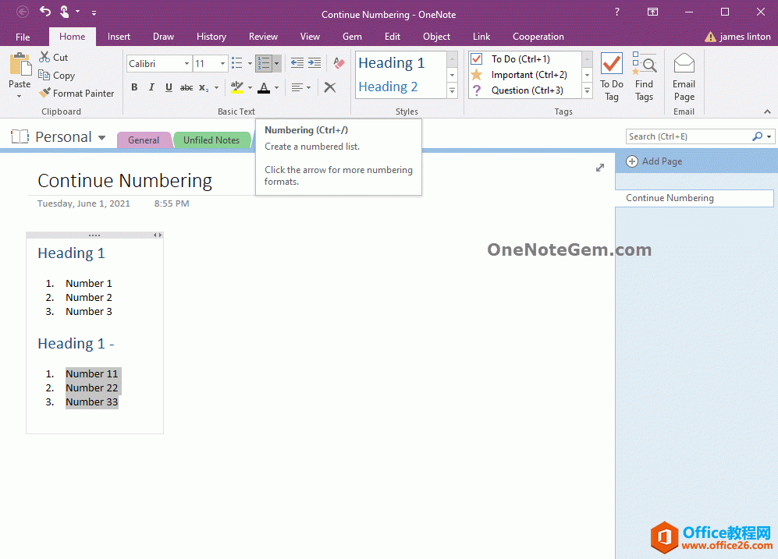Open Find Tags
Image resolution: width=778 pixels, height=559 pixels.
tap(645, 75)
